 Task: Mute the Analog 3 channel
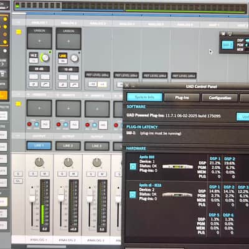[x=102, y=174]
